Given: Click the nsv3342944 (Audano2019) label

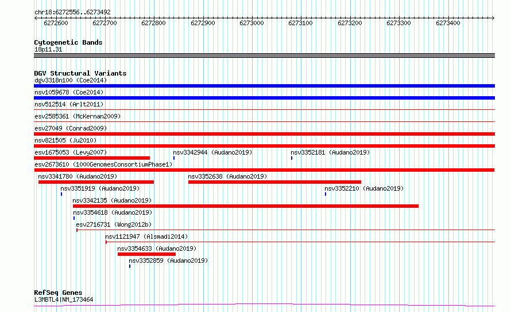Looking at the screenshot, I should click(x=212, y=152).
